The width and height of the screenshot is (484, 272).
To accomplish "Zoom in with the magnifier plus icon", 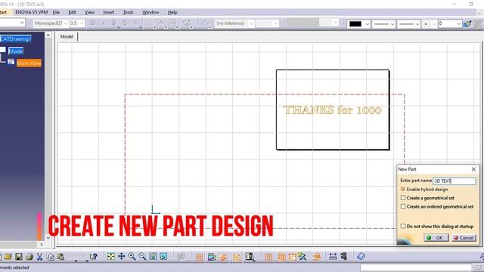I will pyautogui.click(x=132, y=256).
